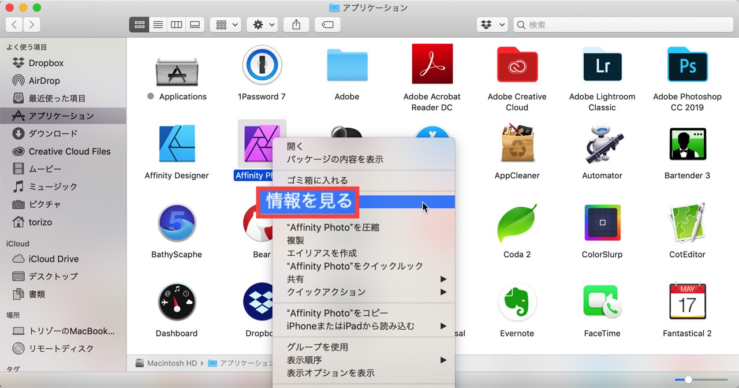Select the Affinity Designer icon
This screenshot has height=388, width=739.
177,143
